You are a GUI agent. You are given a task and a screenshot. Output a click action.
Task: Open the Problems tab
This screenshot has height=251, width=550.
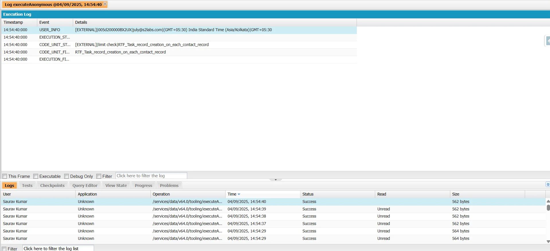click(x=169, y=186)
